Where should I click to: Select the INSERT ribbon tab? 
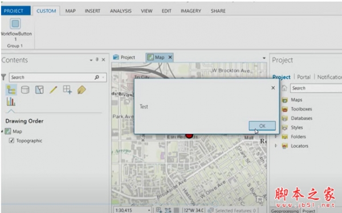(92, 11)
